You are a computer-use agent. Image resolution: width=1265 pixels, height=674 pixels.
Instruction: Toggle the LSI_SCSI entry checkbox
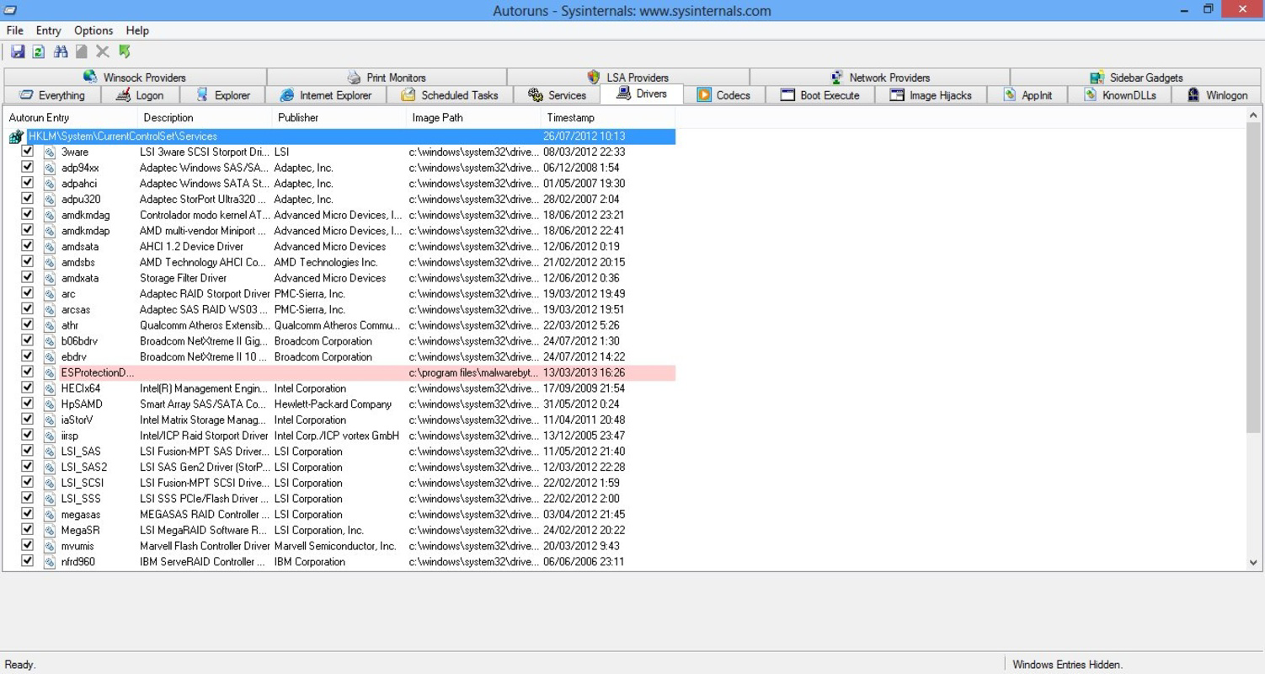27,482
